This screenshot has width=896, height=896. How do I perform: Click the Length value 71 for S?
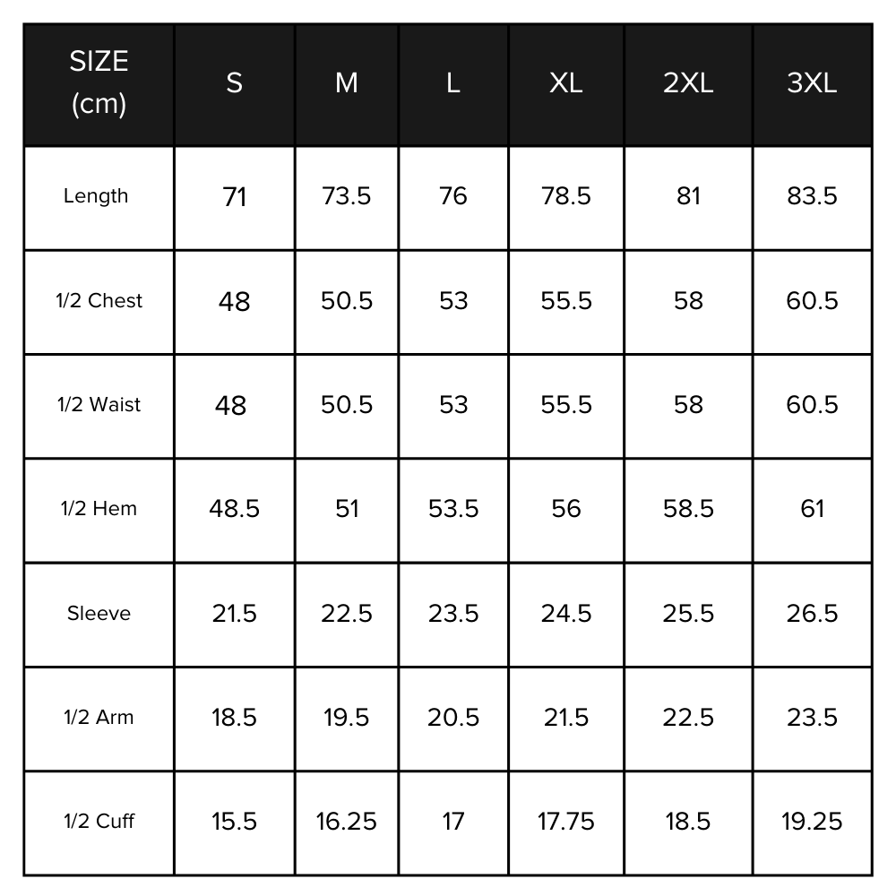pyautogui.click(x=234, y=196)
